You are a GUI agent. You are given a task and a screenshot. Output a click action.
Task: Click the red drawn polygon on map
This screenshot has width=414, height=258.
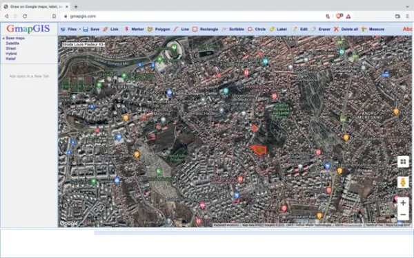(x=259, y=150)
